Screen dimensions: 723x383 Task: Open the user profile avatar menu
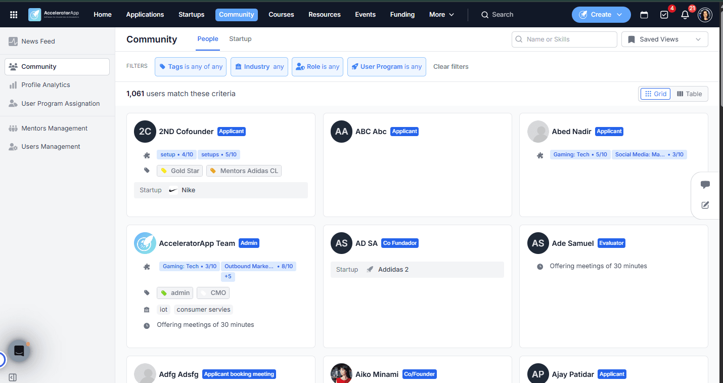(x=705, y=15)
